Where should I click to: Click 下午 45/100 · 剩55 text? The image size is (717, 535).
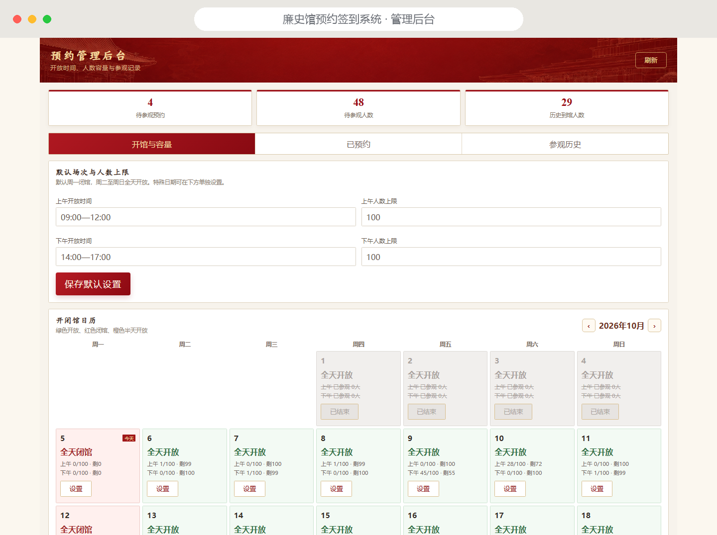point(431,473)
